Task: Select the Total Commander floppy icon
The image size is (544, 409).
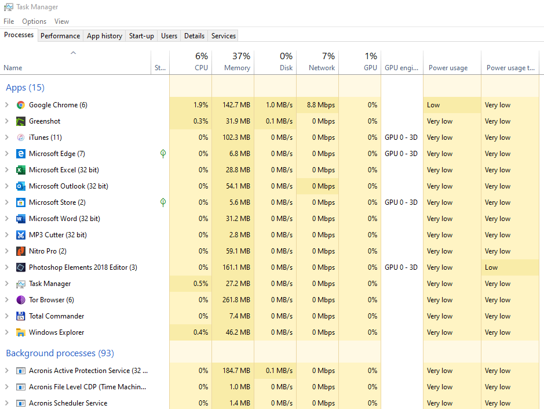Action: [21, 316]
